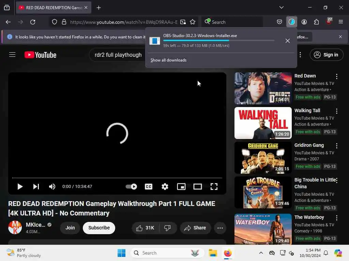Skip to next video
Screen dimensions: 349x261
pyautogui.click(x=36, y=187)
